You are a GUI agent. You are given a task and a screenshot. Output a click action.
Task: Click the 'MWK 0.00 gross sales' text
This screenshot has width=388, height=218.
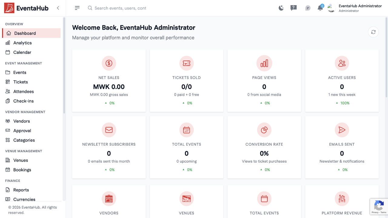point(109,95)
